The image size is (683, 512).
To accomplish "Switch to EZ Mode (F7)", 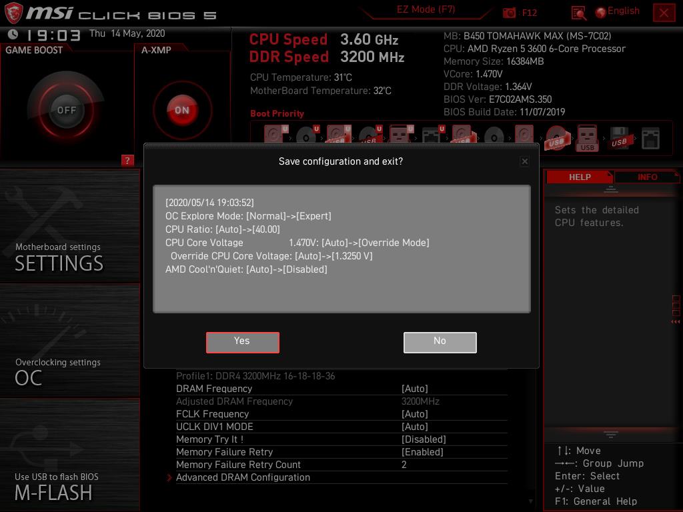I will (426, 9).
